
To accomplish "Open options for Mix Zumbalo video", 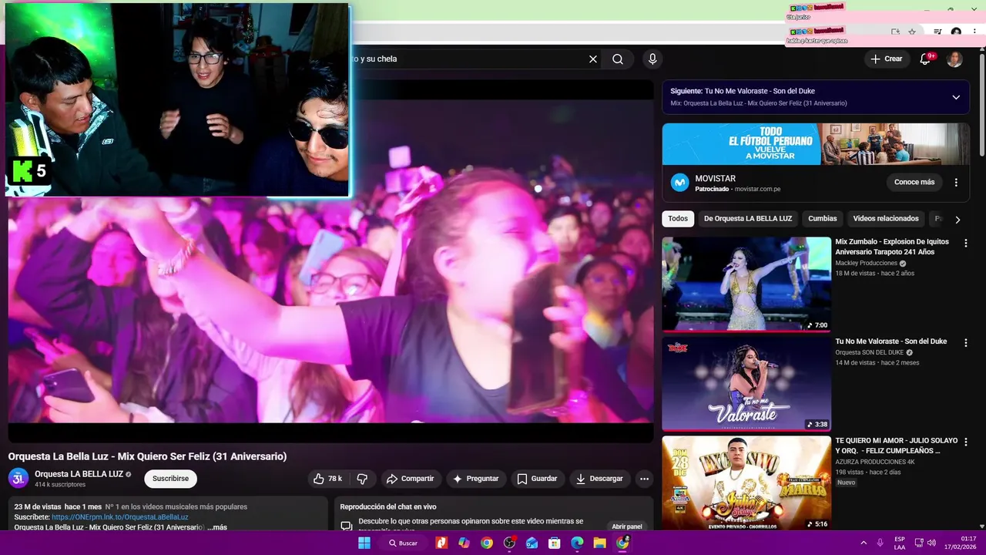I will pos(966,243).
